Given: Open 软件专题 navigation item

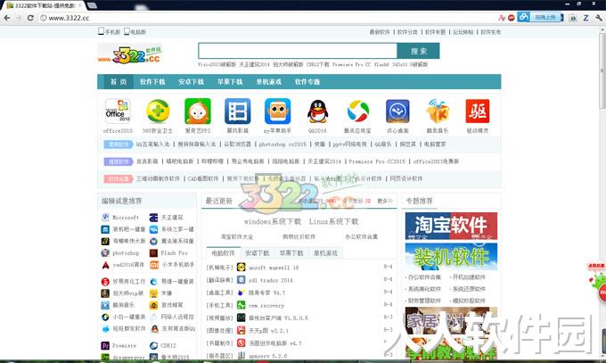Looking at the screenshot, I should (307, 82).
